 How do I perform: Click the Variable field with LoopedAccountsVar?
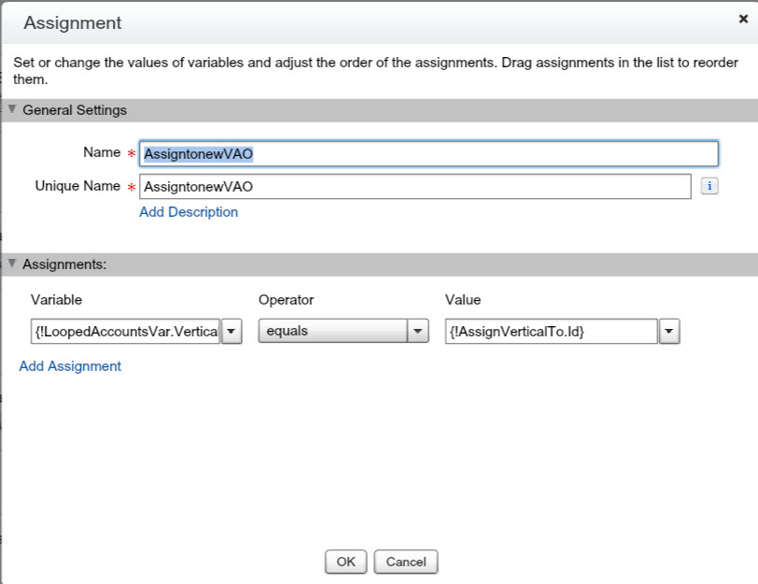(x=125, y=331)
